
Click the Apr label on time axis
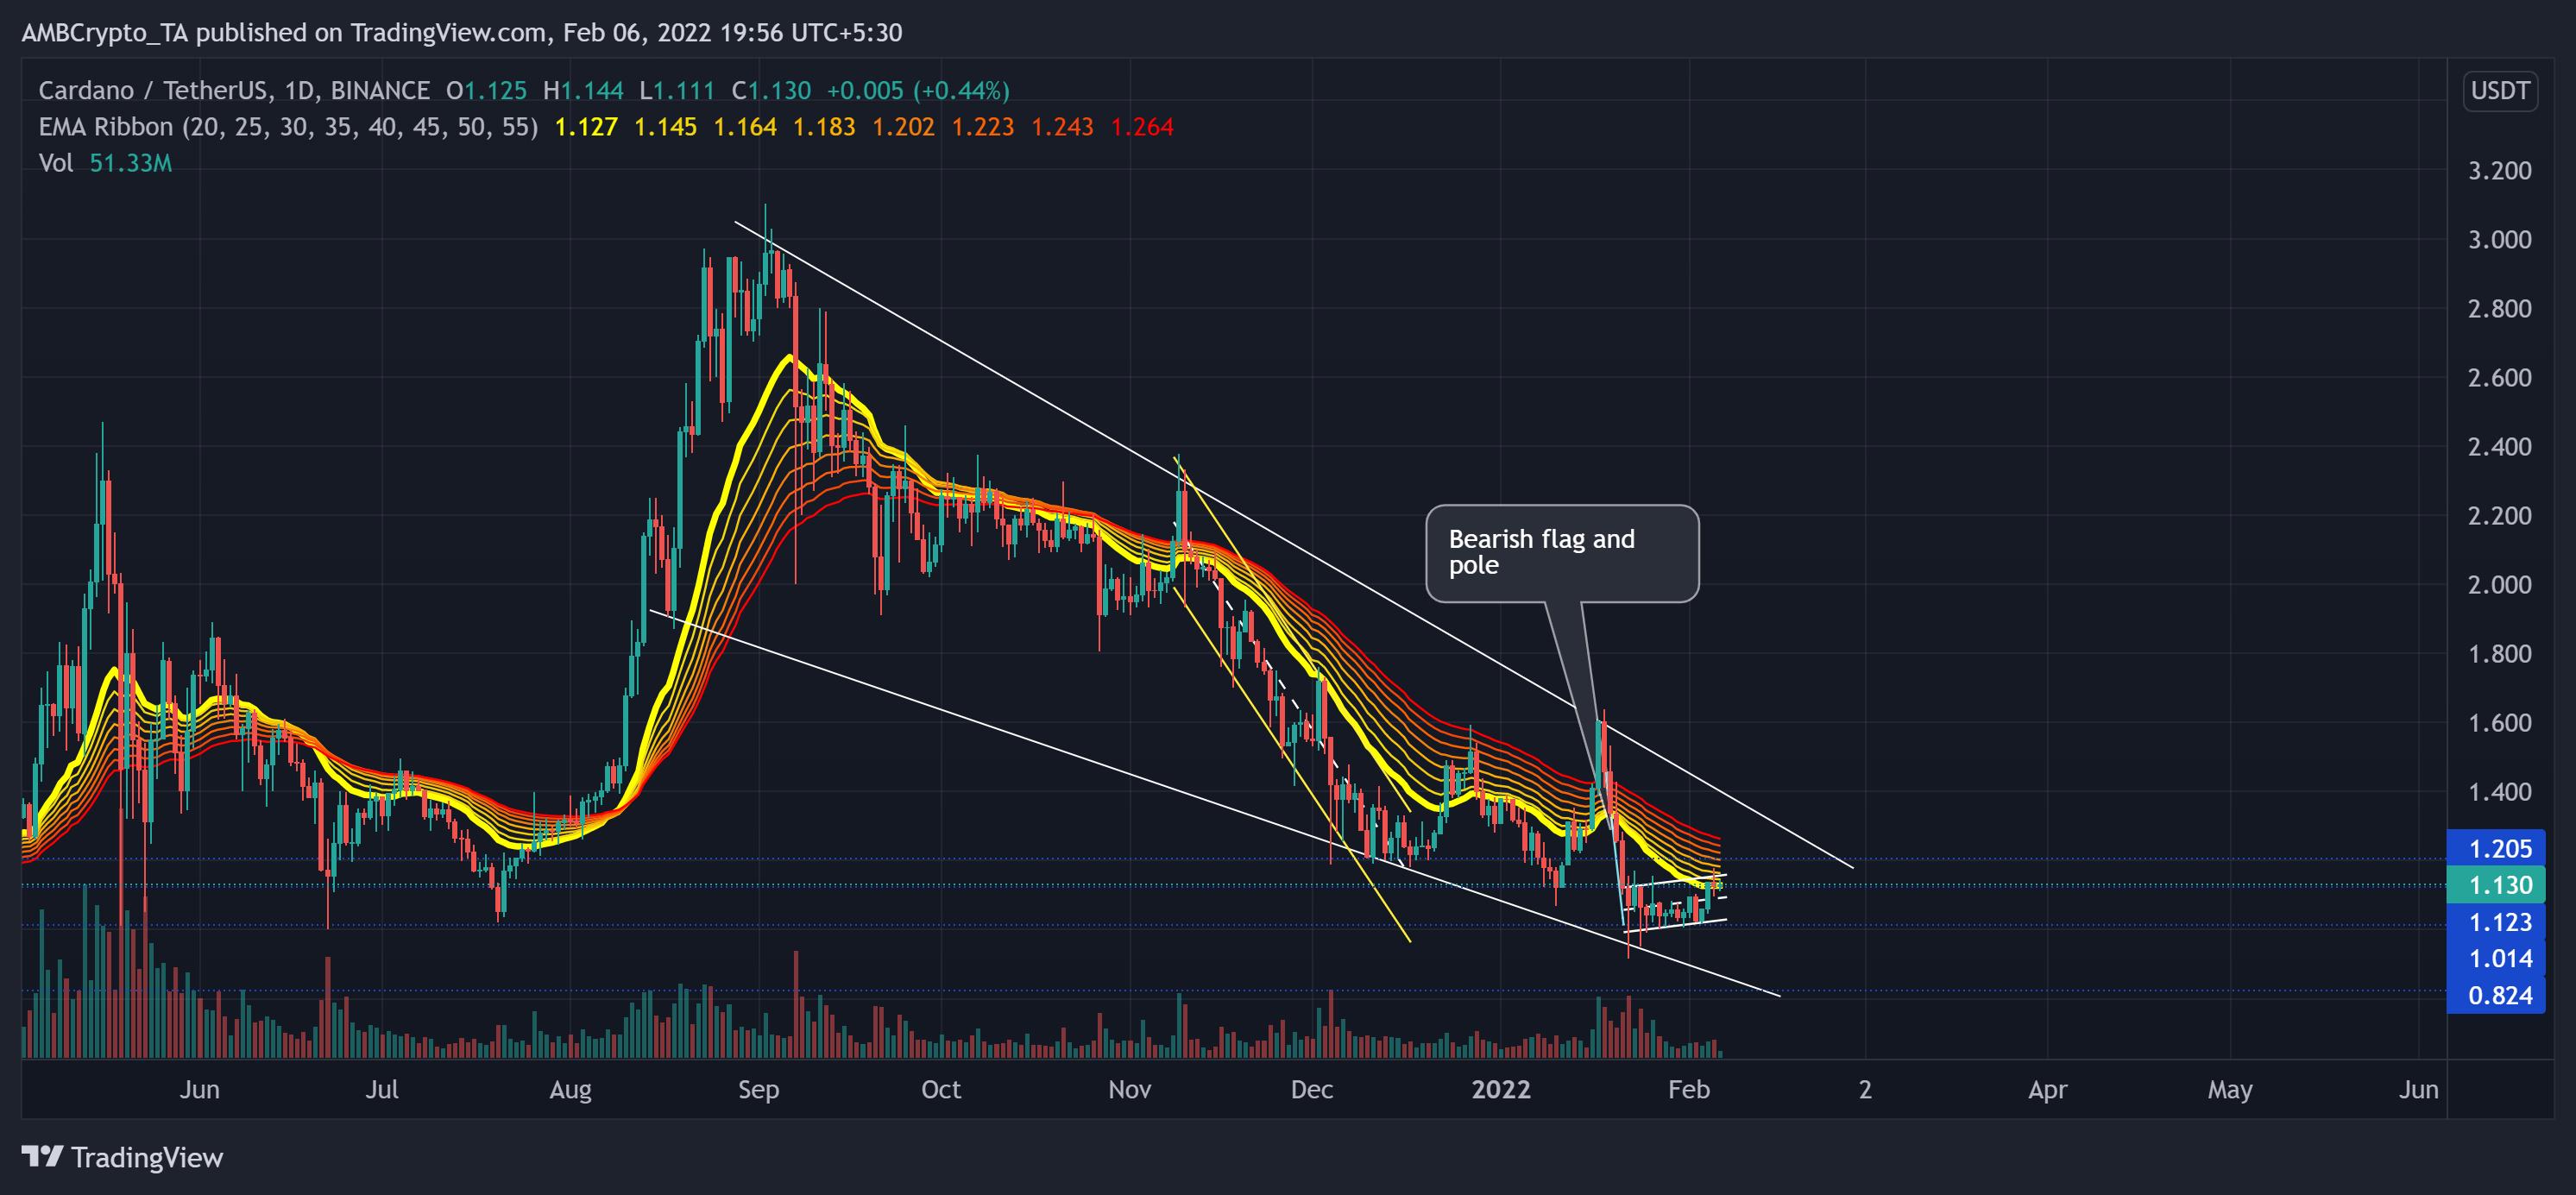coord(2047,1090)
